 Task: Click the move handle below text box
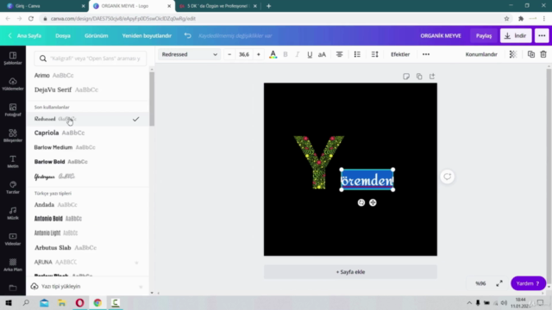tap(373, 202)
